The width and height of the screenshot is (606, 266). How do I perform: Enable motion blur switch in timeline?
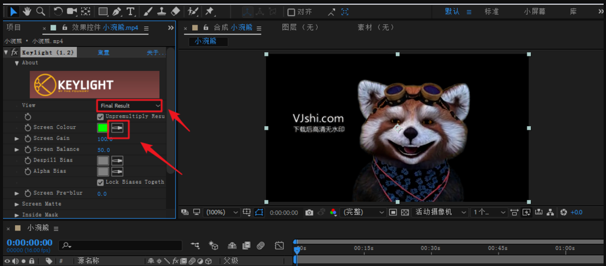pos(261,245)
